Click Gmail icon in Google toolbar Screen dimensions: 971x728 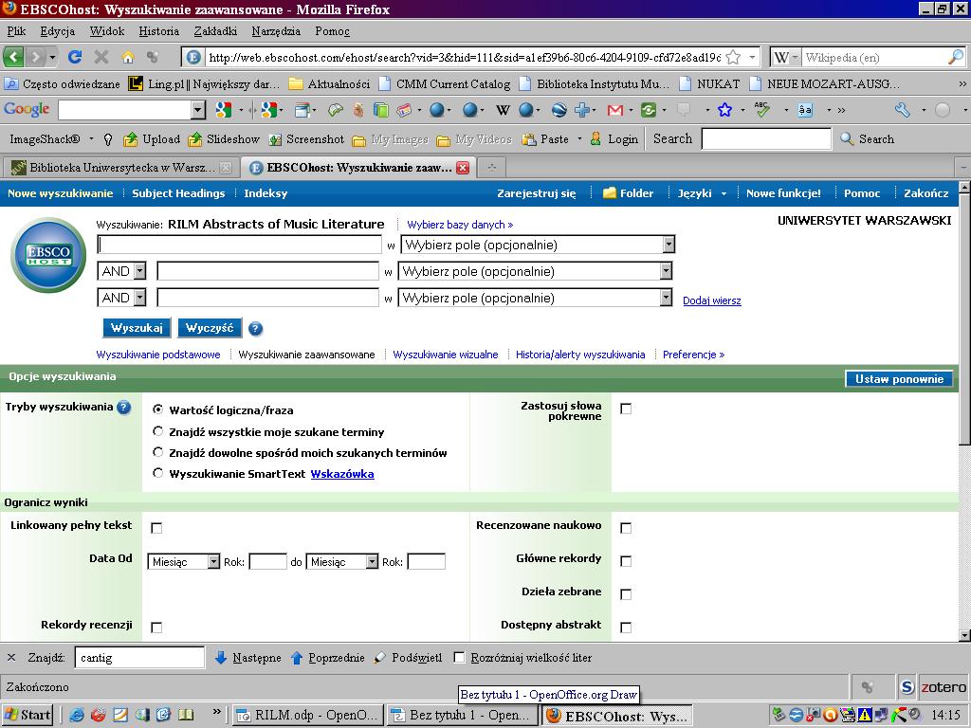614,110
